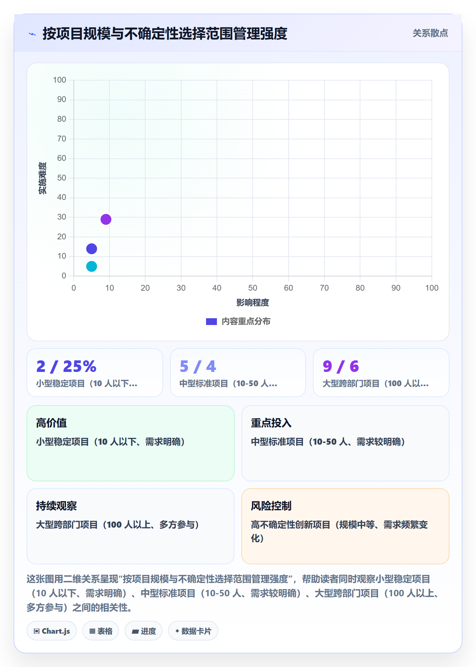Select the indigo scatter point on the chart

[x=91, y=249]
